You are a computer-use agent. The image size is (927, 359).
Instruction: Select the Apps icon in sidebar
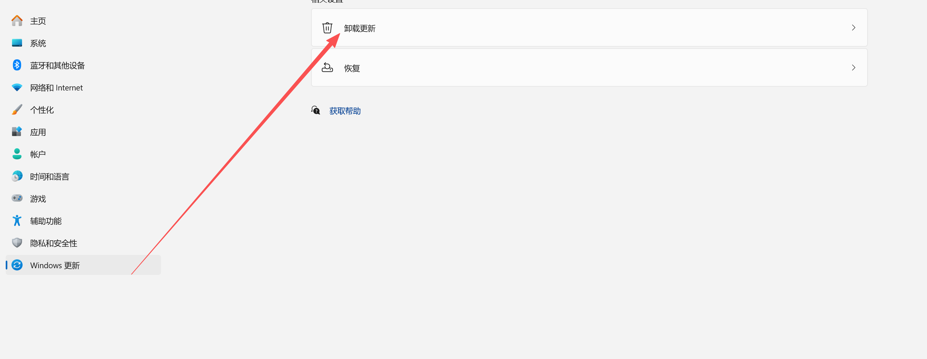point(17,132)
